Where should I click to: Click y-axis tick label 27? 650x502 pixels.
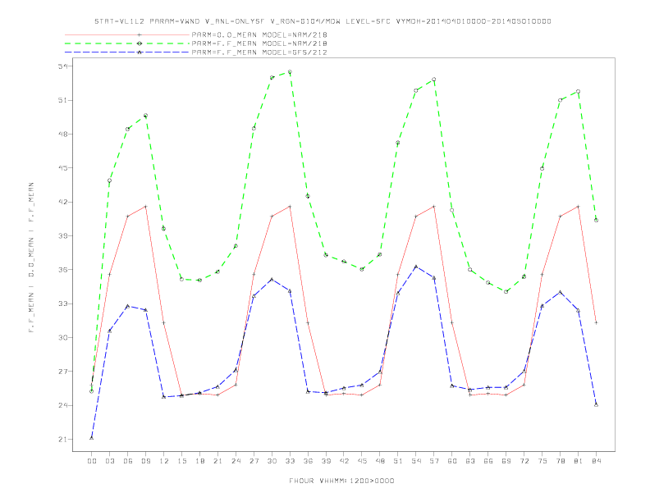[x=63, y=372]
